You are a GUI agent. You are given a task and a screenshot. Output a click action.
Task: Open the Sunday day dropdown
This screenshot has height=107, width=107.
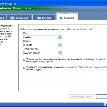pyautogui.click(x=43, y=37)
